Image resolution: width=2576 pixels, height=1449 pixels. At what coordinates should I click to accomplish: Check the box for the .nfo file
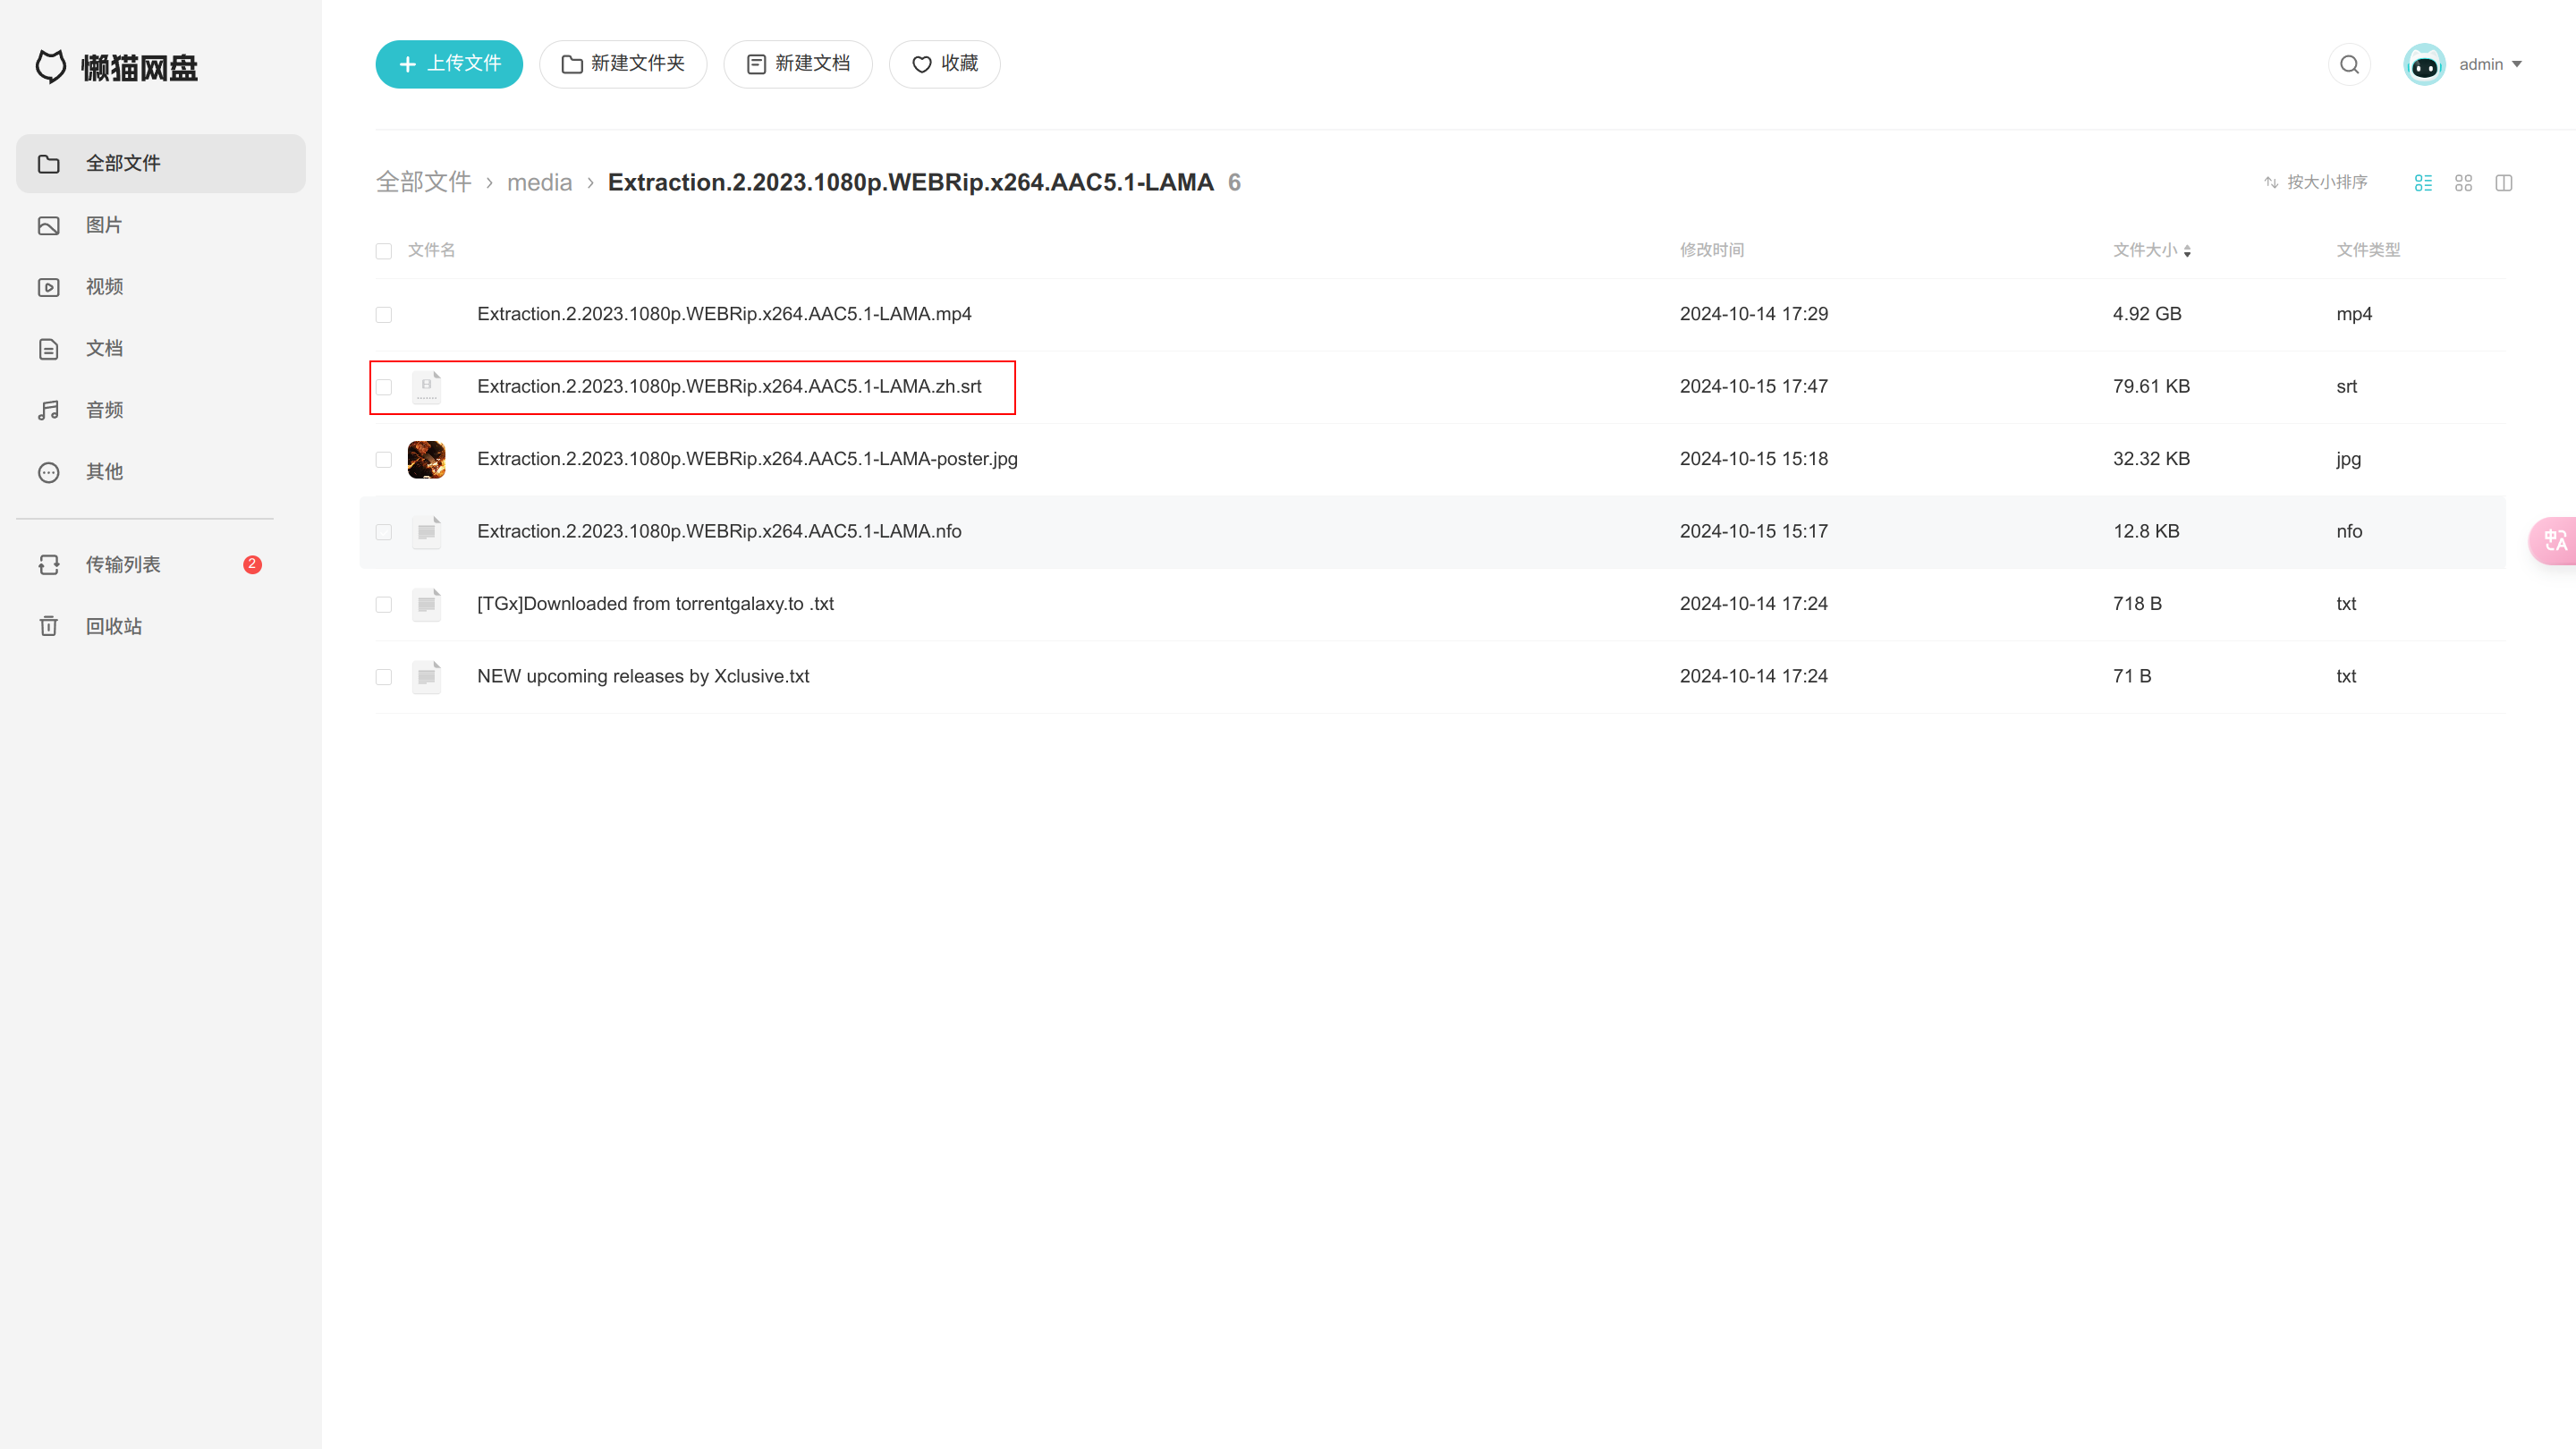384,533
